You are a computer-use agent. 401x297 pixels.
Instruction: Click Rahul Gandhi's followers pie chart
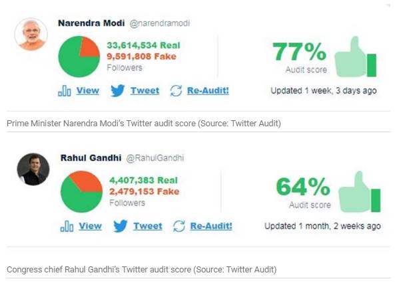81,192
